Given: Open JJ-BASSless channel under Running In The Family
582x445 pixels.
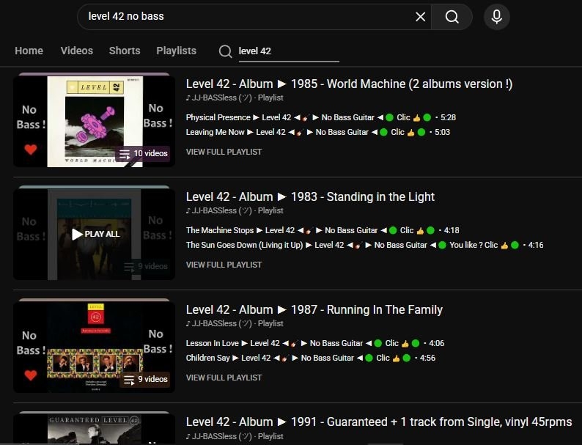Looking at the screenshot, I should pyautogui.click(x=221, y=323).
